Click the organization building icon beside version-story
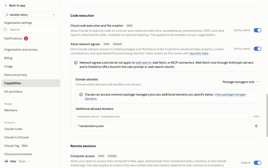 coord(7,15)
